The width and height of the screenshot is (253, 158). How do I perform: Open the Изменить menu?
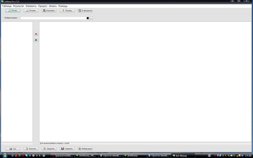click(31, 6)
